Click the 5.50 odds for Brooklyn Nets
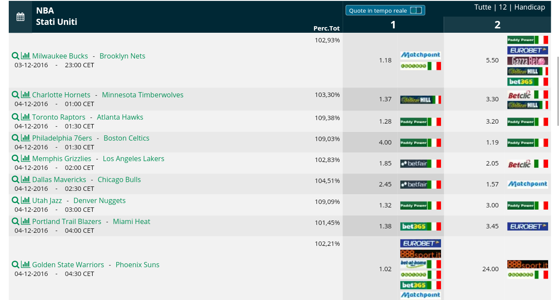The width and height of the screenshot is (559, 300). click(x=492, y=60)
